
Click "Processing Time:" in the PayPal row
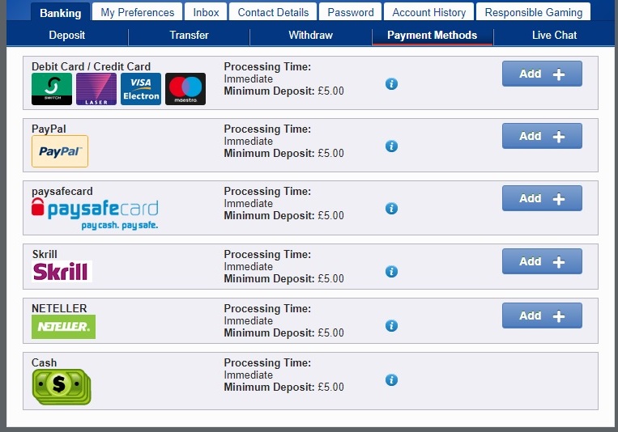pos(267,129)
